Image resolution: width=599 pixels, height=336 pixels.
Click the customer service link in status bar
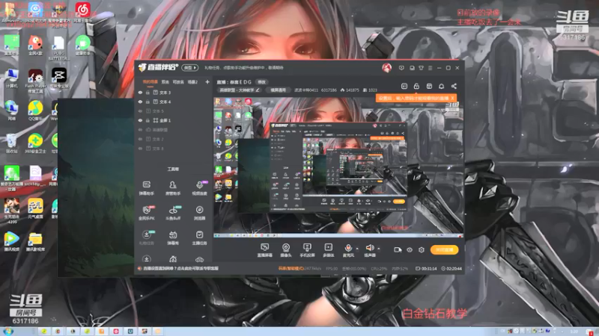[x=180, y=269]
